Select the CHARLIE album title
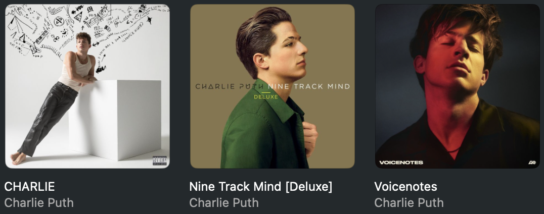The height and width of the screenshot is (214, 544). pos(29,187)
